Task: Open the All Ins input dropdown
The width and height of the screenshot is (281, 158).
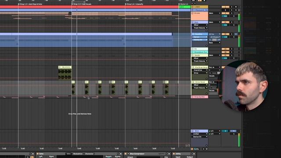Action: tap(215, 34)
